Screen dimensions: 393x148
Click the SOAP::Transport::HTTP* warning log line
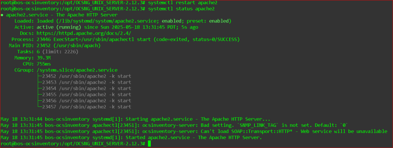tap(194, 131)
